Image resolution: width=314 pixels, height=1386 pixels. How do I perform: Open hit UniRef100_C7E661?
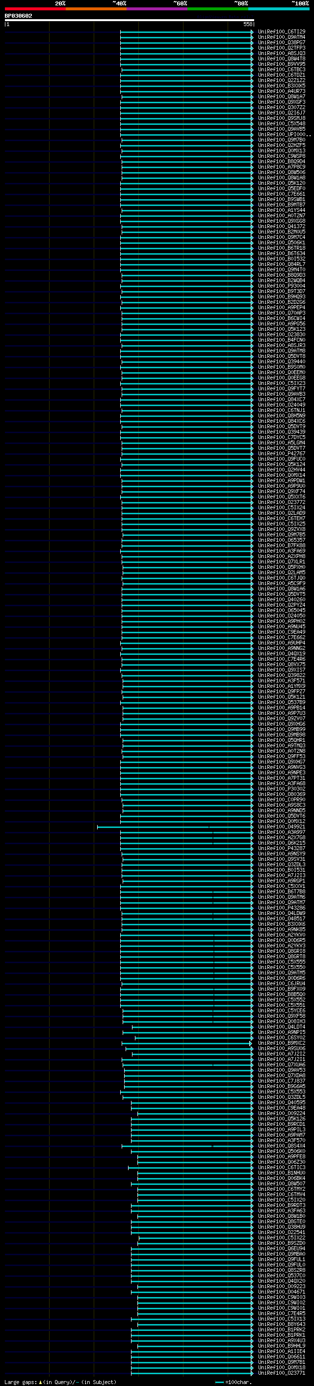click(x=282, y=194)
